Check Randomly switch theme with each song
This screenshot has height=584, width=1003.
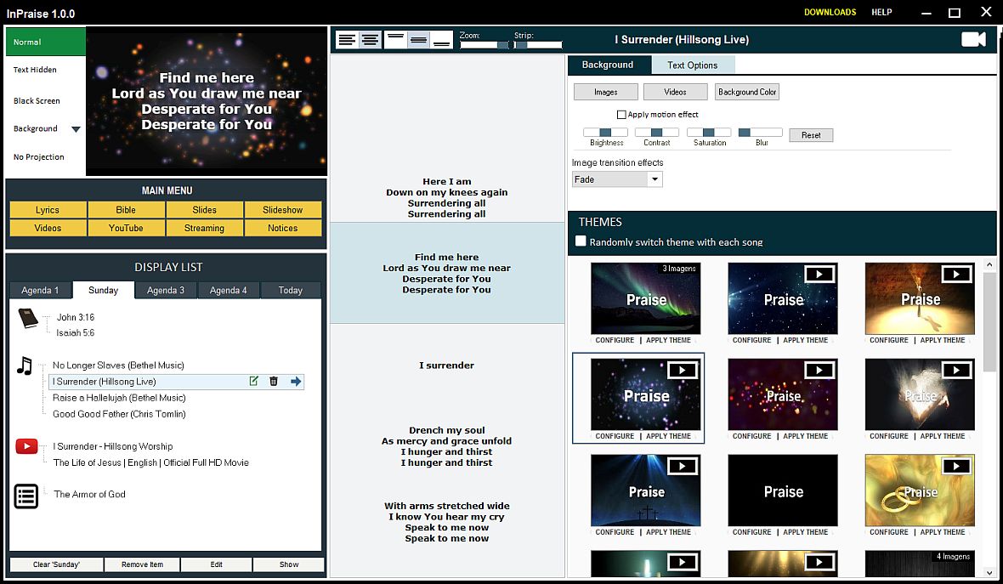pyautogui.click(x=581, y=241)
